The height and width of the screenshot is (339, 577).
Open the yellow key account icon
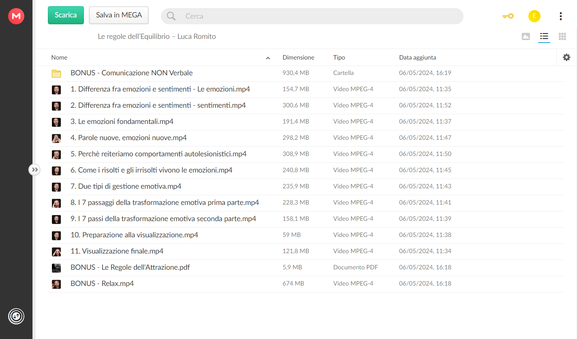point(508,16)
